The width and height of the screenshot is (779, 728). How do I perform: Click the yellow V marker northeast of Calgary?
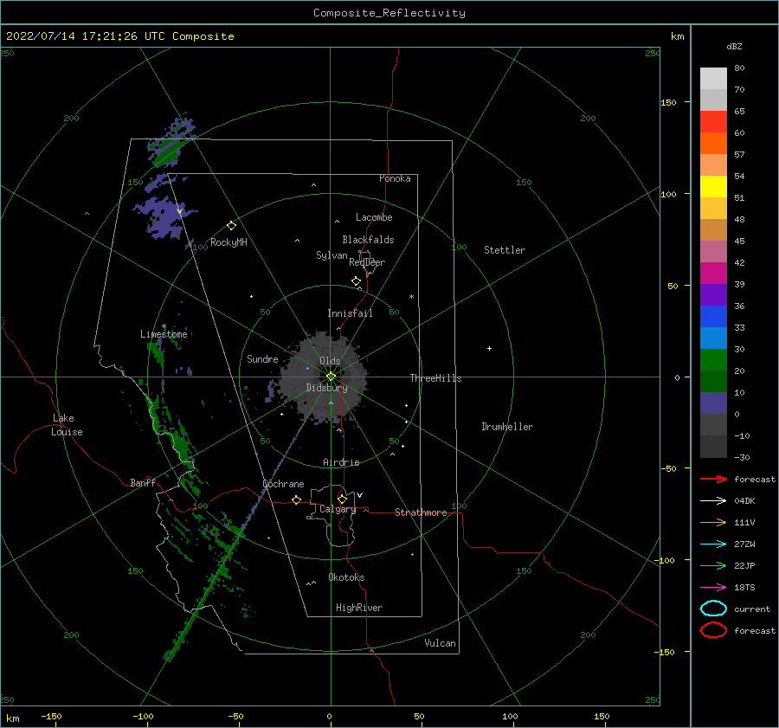click(x=359, y=495)
